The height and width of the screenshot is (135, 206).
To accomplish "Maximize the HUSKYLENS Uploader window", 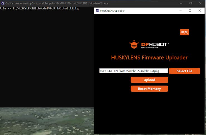I will (x=190, y=11).
